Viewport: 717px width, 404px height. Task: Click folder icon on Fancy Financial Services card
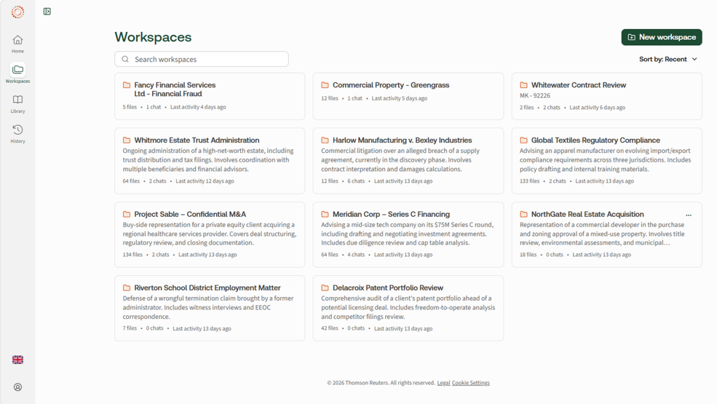[x=127, y=85]
